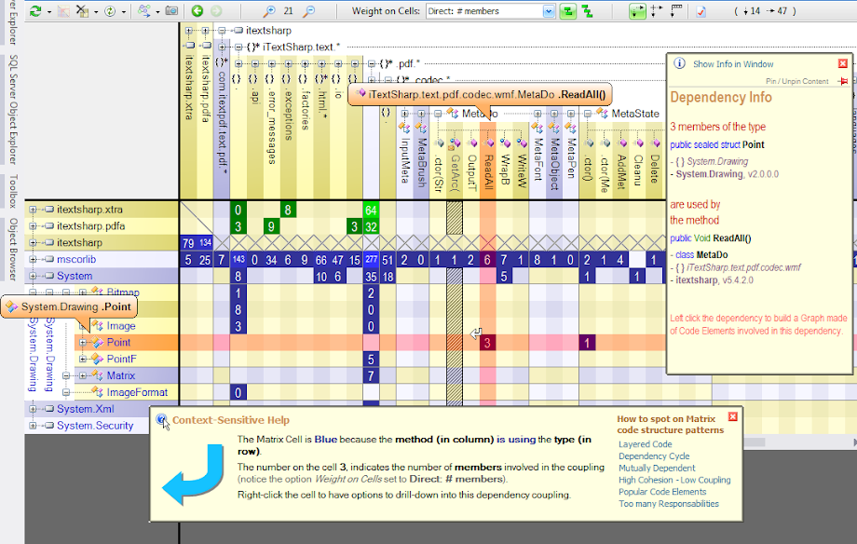The height and width of the screenshot is (544, 857).
Task: Click the green cell showing 64
Action: tap(371, 210)
